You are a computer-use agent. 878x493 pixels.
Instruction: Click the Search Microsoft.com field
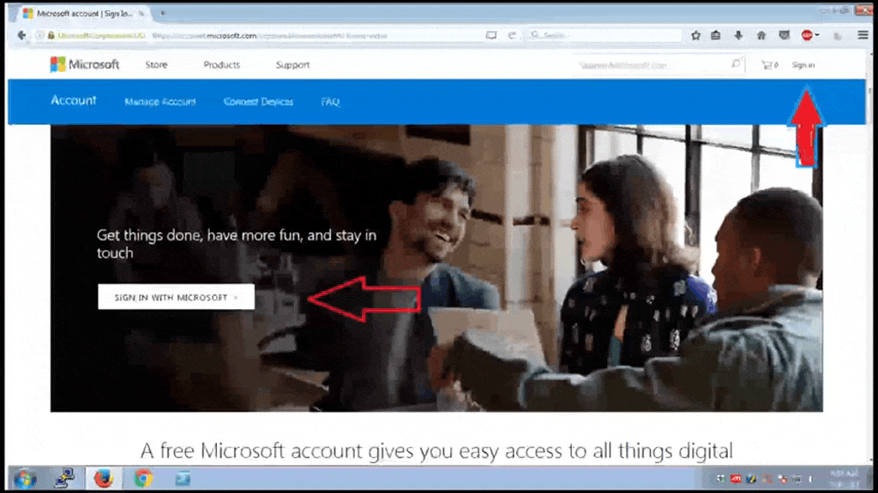652,65
